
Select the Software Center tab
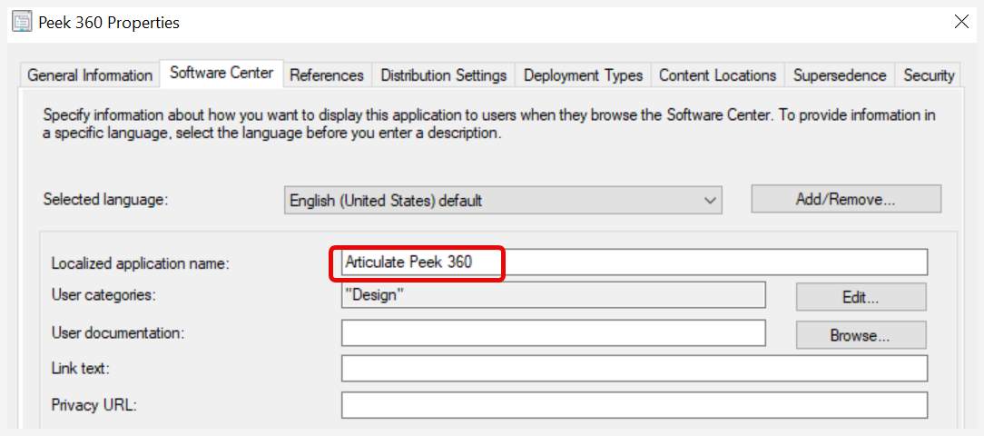[221, 73]
